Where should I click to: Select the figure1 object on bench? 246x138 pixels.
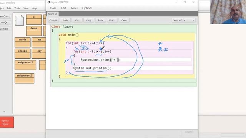7,122
